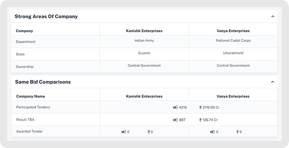
Task: Click rupee icon in Vanya Awarded Tender cell
Action: pos(237,132)
